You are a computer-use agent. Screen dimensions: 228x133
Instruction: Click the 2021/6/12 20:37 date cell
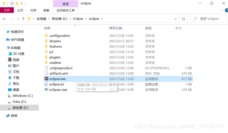tap(121, 41)
